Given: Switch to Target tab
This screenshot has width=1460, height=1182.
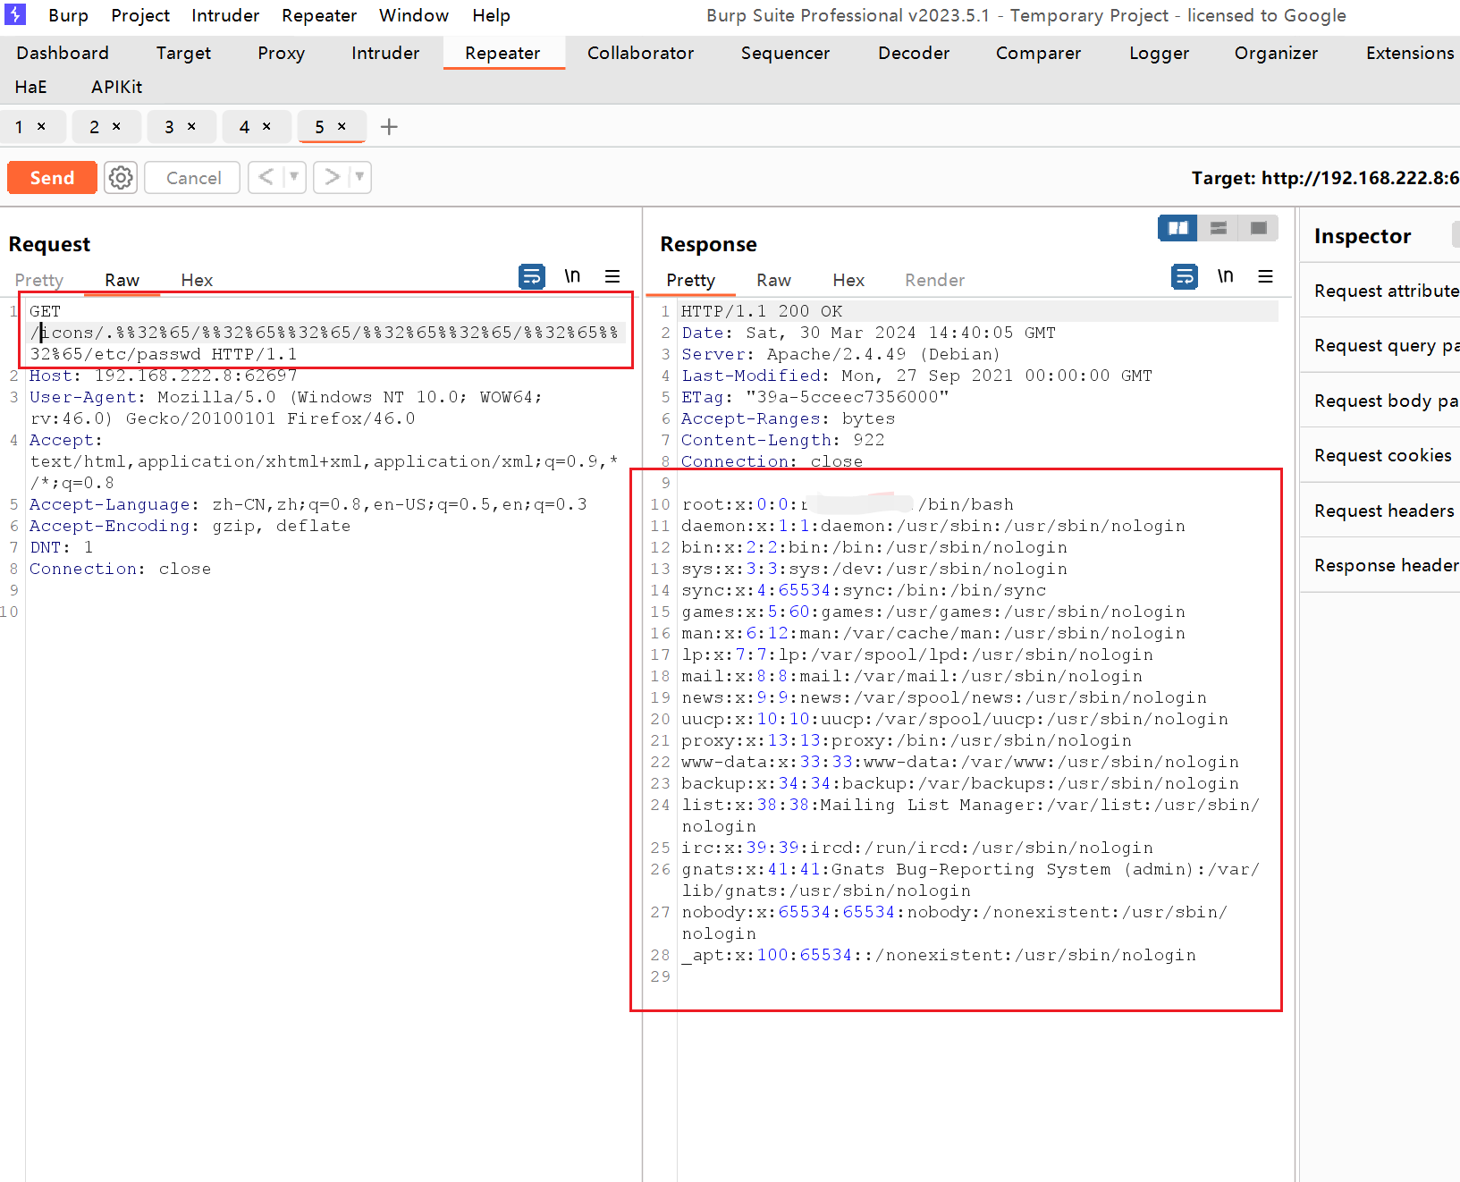Looking at the screenshot, I should (183, 53).
